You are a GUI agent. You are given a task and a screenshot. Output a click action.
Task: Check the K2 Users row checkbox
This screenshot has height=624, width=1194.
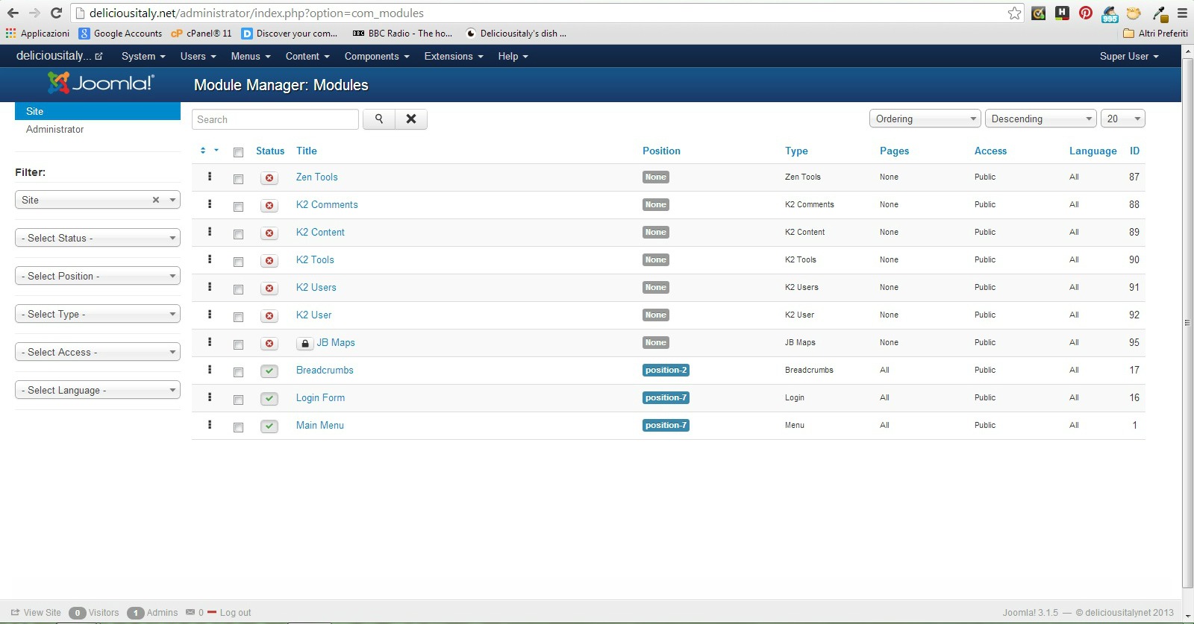coord(239,289)
